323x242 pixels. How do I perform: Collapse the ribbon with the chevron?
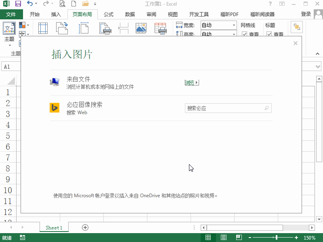pos(317,54)
